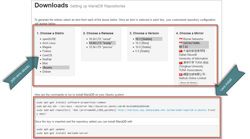
Task: Click the "2. Choose a Release" heading
Action: [x=98, y=33]
